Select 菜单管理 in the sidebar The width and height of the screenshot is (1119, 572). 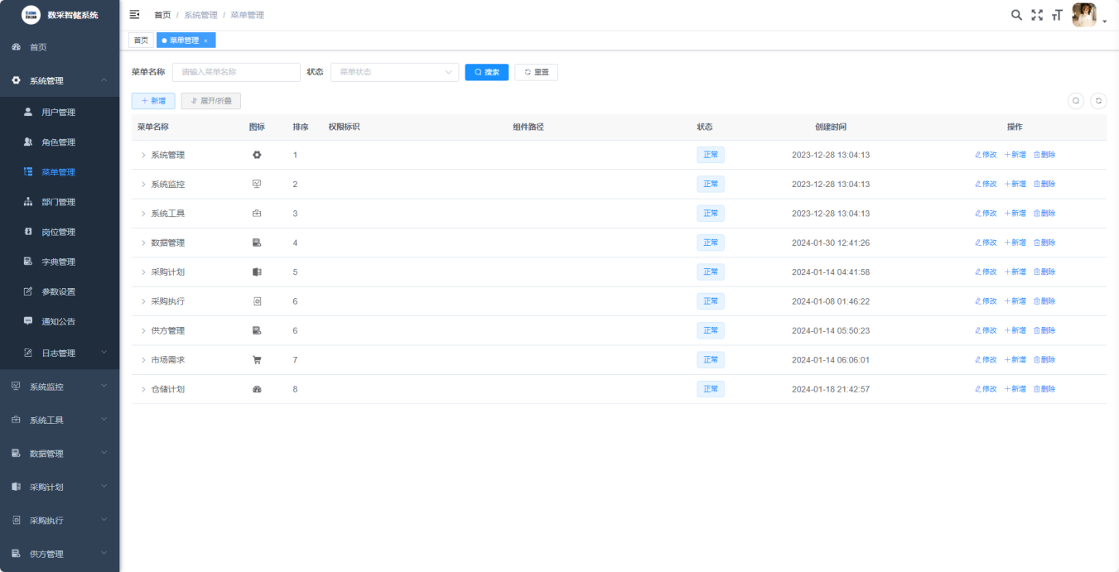click(60, 172)
